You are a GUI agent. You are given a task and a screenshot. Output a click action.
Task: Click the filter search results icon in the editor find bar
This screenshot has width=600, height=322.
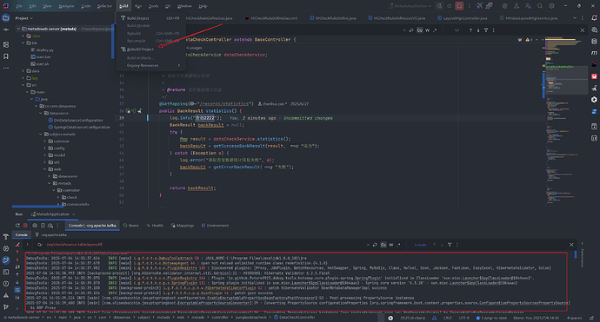[x=486, y=30]
